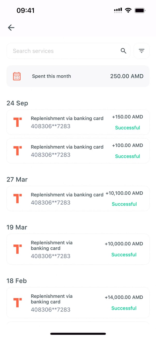Focus the Search services input field
Image resolution: width=156 pixels, height=338 pixels.
[65, 51]
